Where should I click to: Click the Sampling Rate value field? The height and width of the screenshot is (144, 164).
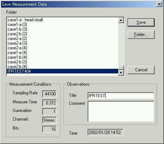click(x=49, y=94)
